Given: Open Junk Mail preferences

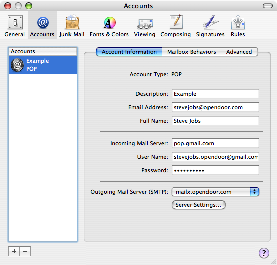Looking at the screenshot, I should point(72,26).
